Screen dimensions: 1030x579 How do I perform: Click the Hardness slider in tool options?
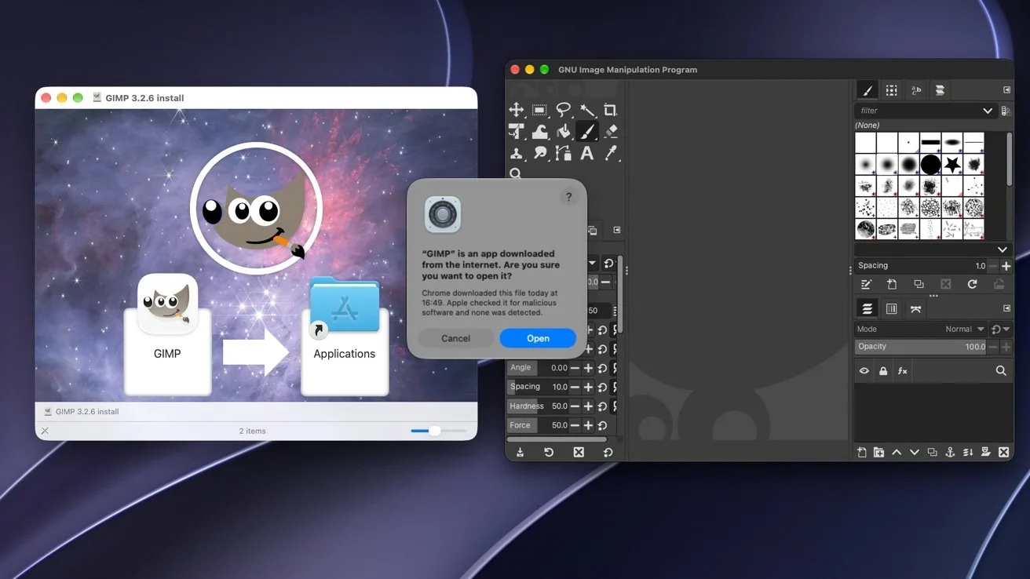(538, 406)
